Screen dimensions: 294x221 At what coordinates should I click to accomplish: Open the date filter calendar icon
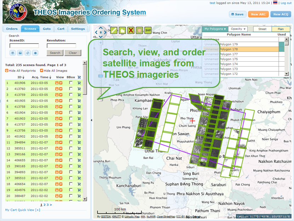coord(12,53)
